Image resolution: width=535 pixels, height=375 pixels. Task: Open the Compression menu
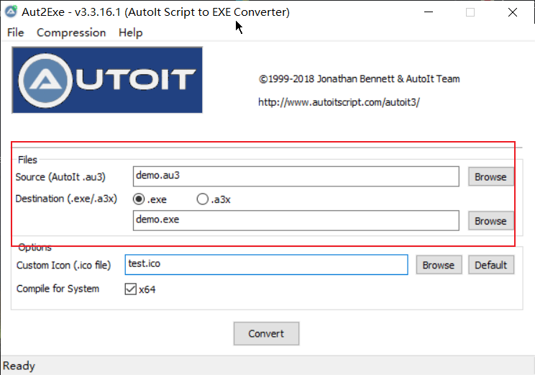pos(71,32)
